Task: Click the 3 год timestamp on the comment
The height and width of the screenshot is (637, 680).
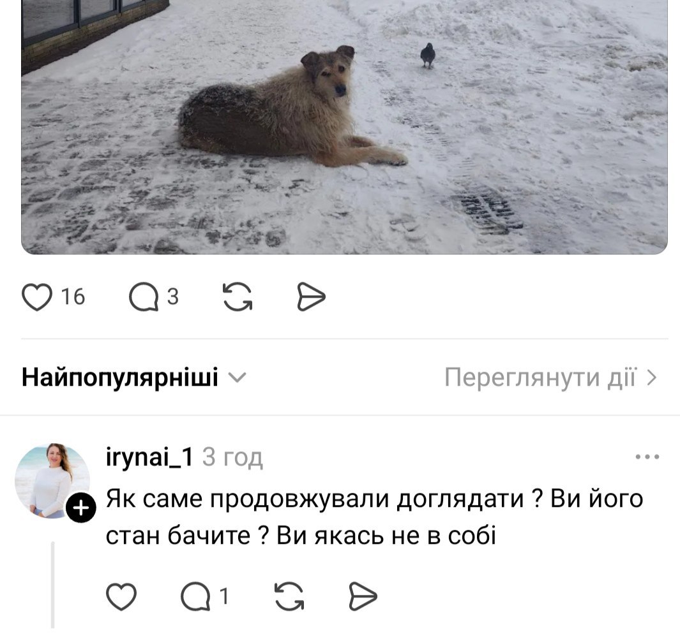Action: pyautogui.click(x=232, y=457)
